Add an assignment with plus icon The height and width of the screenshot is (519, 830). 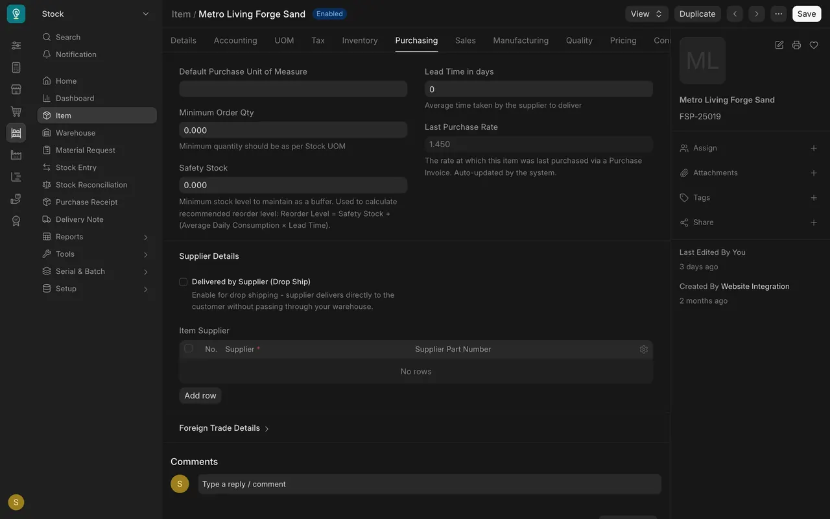click(x=814, y=148)
